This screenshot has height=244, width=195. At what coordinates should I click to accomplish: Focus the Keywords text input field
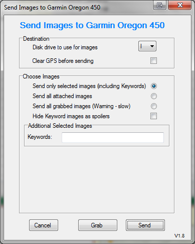point(113,137)
